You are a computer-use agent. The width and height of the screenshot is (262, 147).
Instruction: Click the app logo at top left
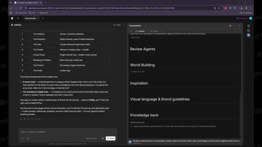pos(12,18)
